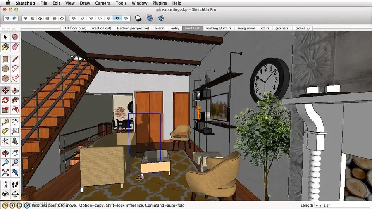Activate the Walk footprints tool
Image resolution: width=372 pixels, height=209 pixels.
pos(15,184)
